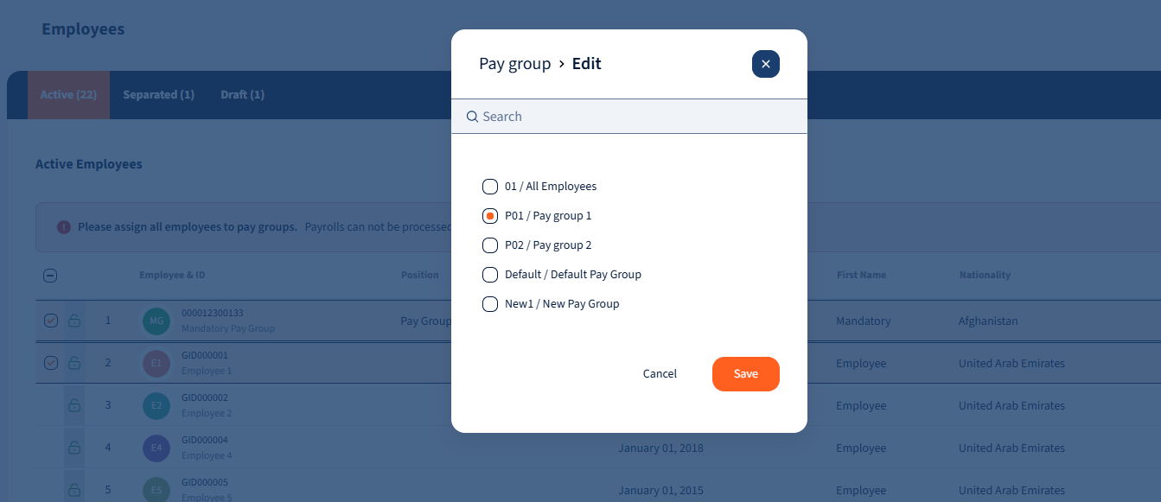Select the 01 / All Employees option
The image size is (1161, 502).
[490, 187]
